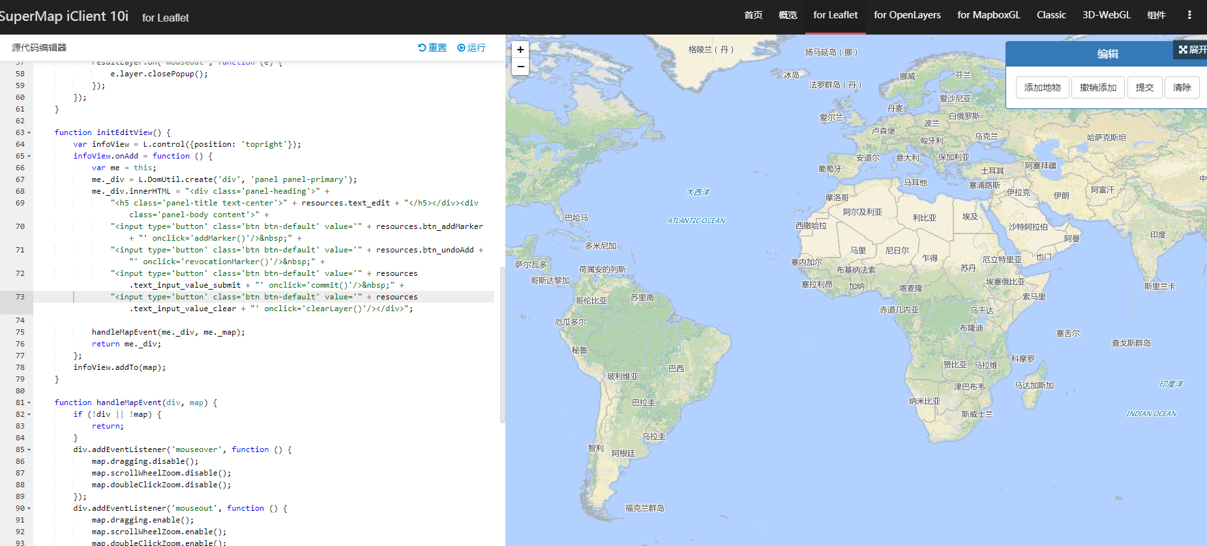The width and height of the screenshot is (1207, 546).
Task: Click the 秘鲁 map label
Action: pyautogui.click(x=580, y=350)
